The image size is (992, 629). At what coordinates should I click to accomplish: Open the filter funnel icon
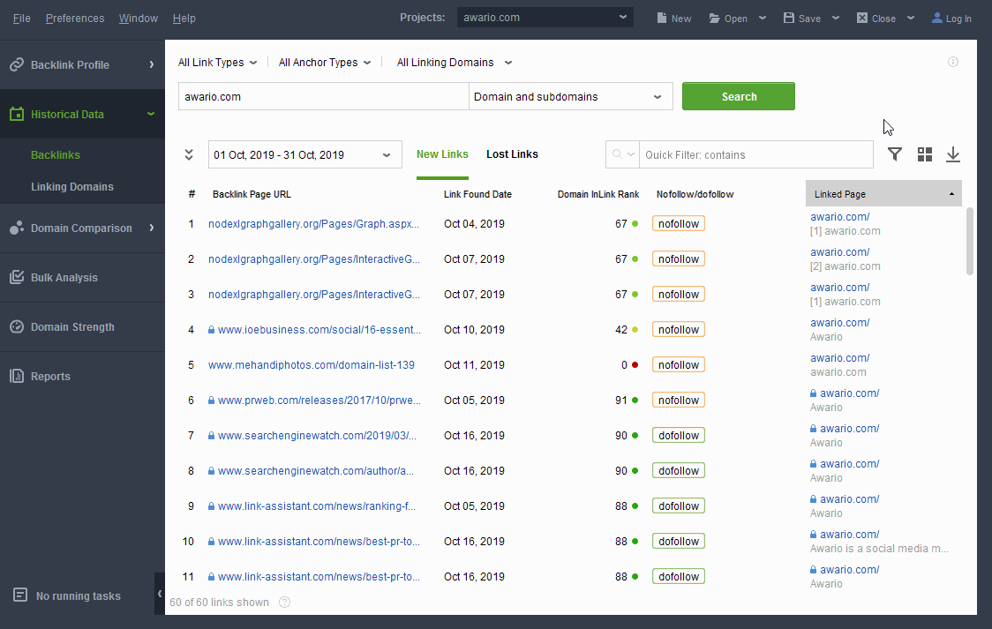895,154
